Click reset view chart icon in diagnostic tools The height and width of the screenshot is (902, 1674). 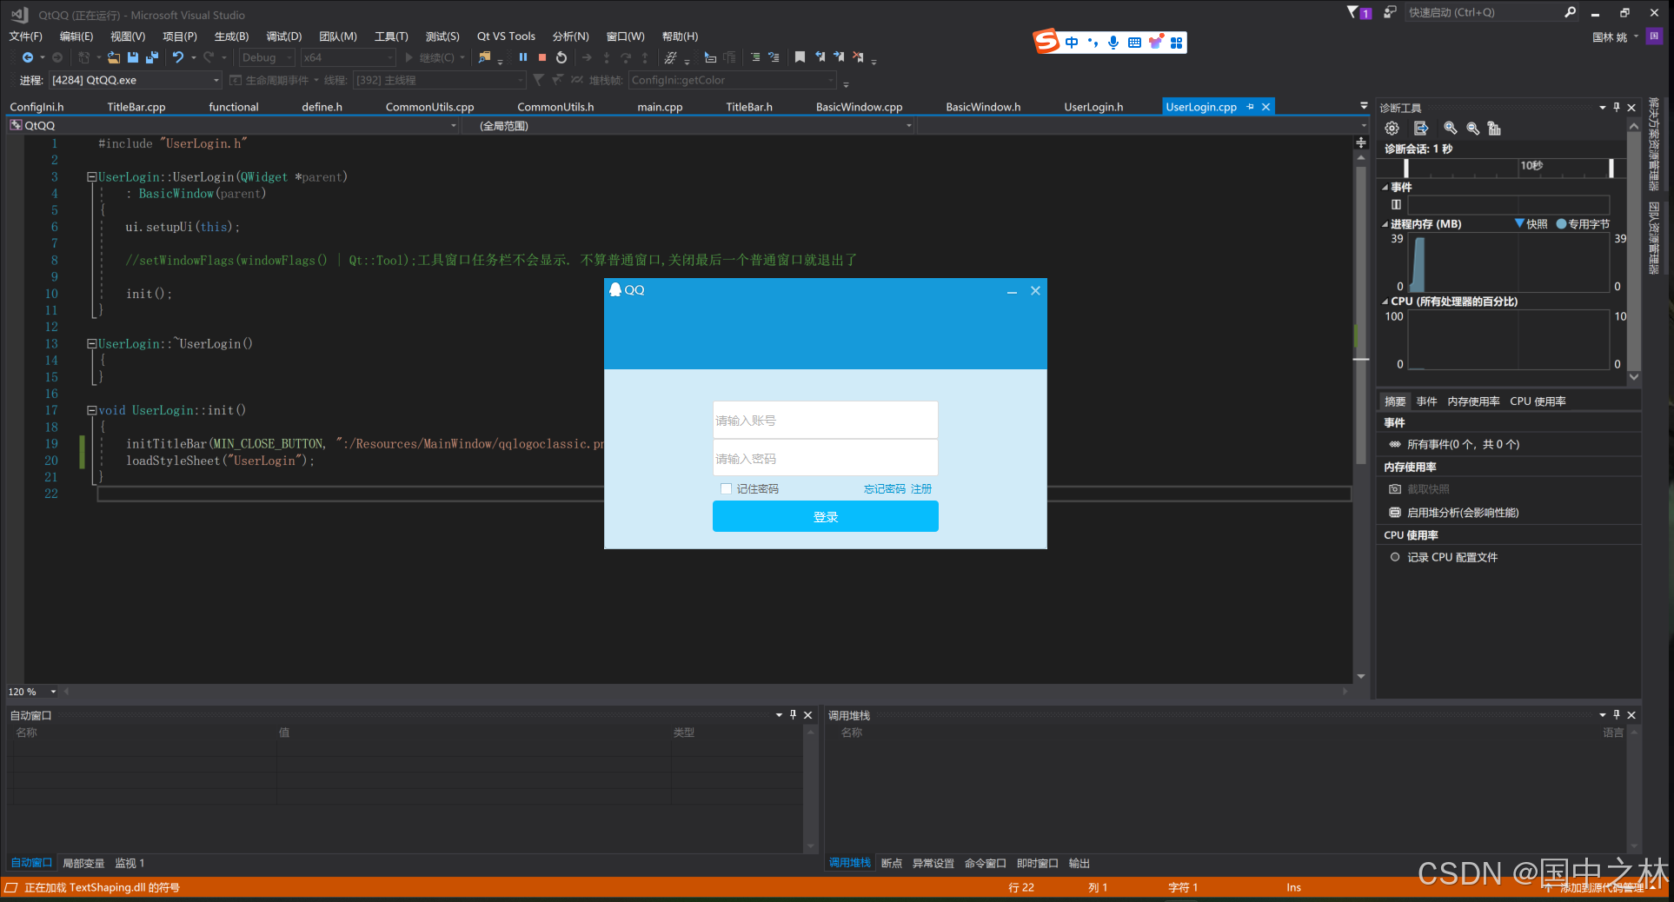coord(1494,129)
